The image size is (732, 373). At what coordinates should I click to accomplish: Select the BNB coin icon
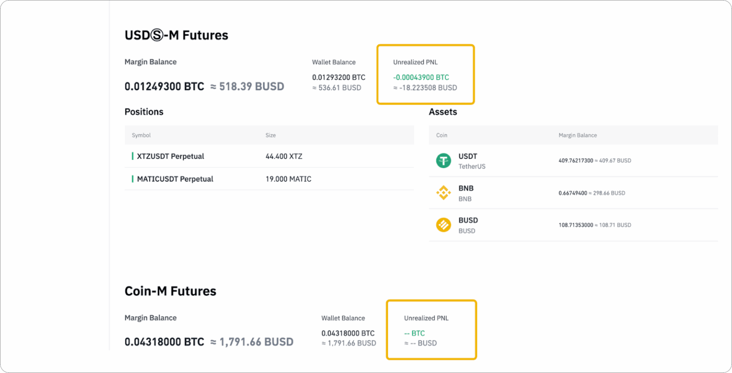coord(444,193)
